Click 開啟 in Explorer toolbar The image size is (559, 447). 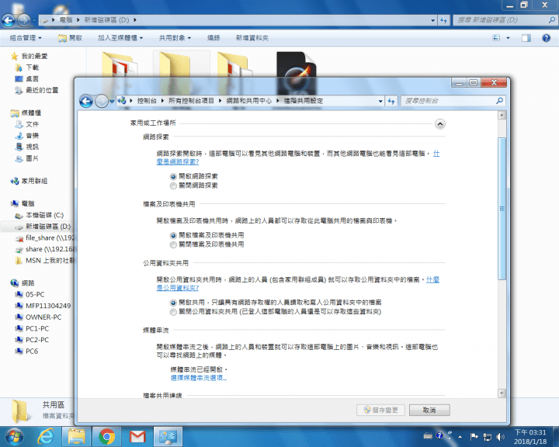tap(70, 38)
